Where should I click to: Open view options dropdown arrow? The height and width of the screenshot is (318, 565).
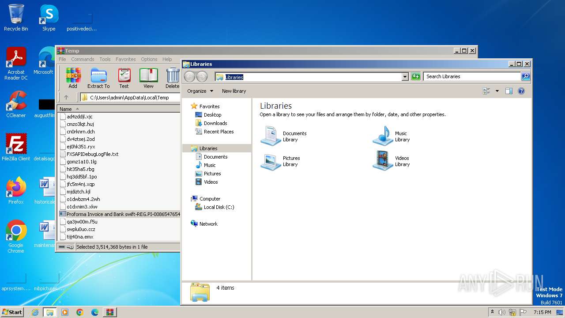(497, 91)
